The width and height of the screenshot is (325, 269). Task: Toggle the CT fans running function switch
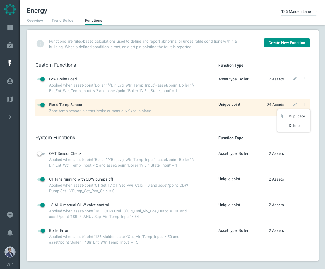(x=41, y=179)
